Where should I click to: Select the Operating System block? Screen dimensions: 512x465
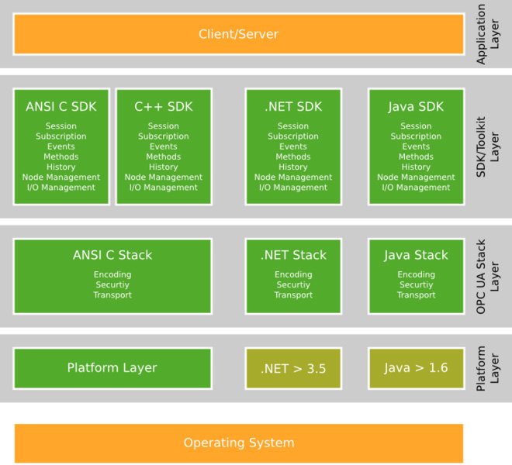[239, 443]
